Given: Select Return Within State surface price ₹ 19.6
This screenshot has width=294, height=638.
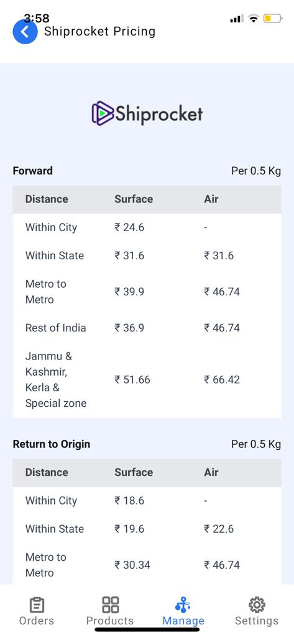Looking at the screenshot, I should pos(129,529).
